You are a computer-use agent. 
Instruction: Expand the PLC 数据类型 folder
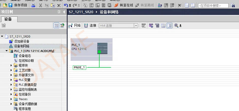click(x=11, y=85)
